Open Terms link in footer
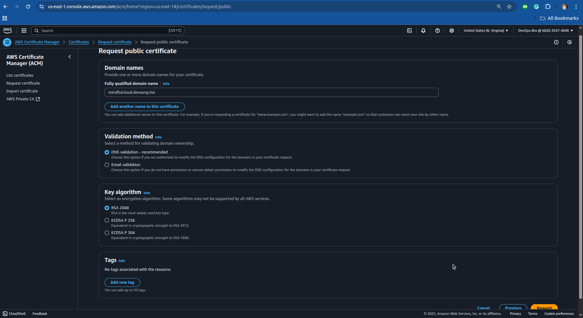 [533, 314]
